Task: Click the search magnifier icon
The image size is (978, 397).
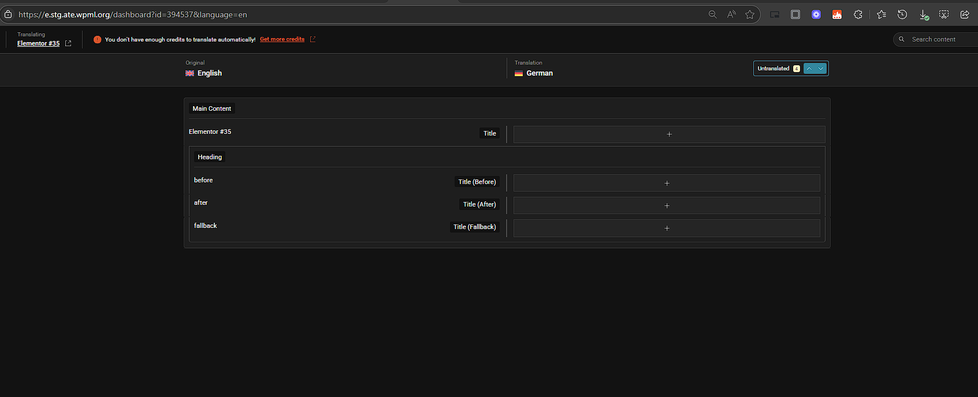Action: click(901, 39)
